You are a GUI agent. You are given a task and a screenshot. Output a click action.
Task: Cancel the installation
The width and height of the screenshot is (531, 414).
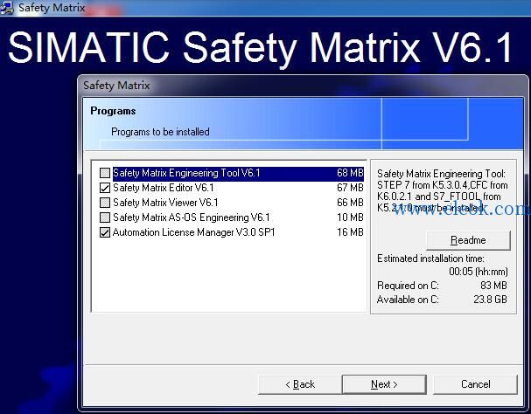coord(476,384)
